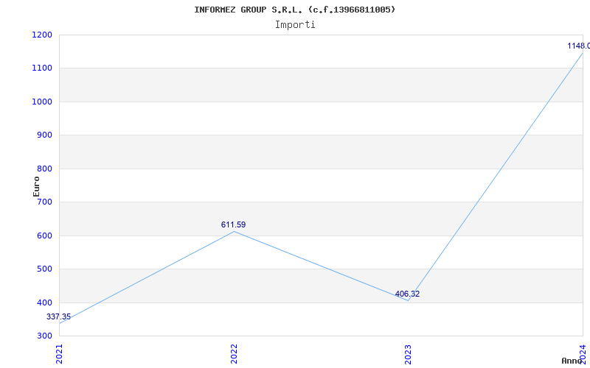
Task: Click the 1200 y-axis tick label
Action: pos(42,35)
